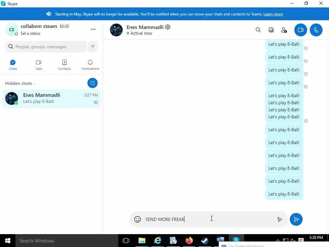Click the 5:28 PM taskbar clock
The image size is (329, 247).
316,238
